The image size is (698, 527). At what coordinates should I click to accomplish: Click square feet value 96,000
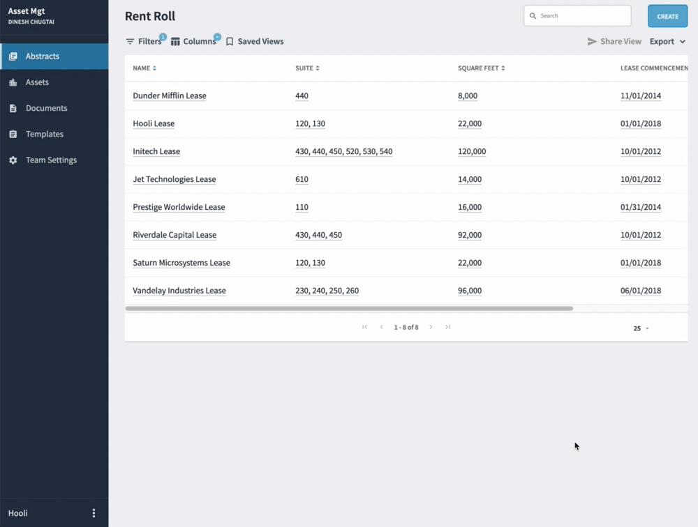470,291
